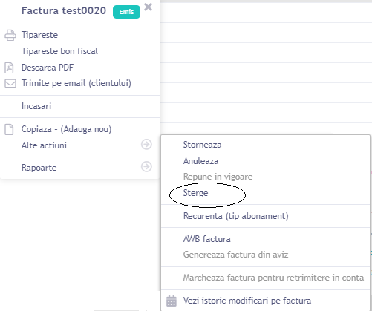Click Copiaza - (Adauga nou) entry
372x311 pixels.
(66, 129)
